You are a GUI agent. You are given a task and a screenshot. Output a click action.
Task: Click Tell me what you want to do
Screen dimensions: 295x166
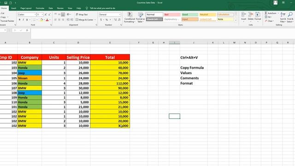point(102,8)
